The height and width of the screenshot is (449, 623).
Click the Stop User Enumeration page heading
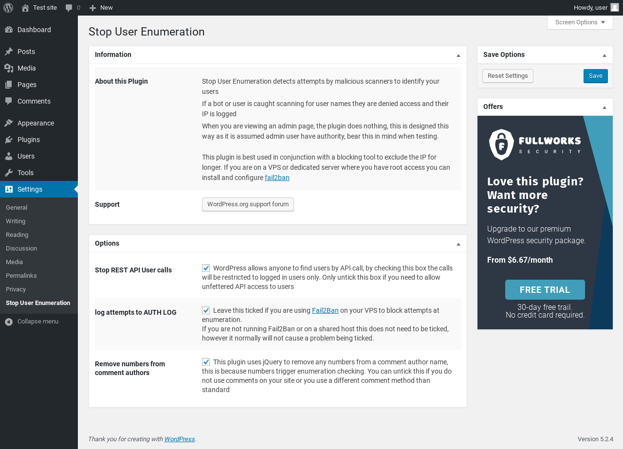point(147,32)
